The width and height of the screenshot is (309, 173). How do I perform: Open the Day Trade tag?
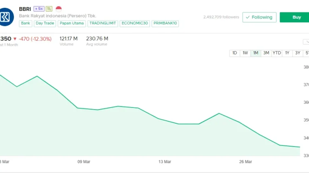pyautogui.click(x=45, y=23)
